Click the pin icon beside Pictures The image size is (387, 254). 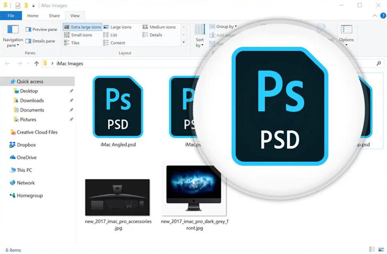71,119
